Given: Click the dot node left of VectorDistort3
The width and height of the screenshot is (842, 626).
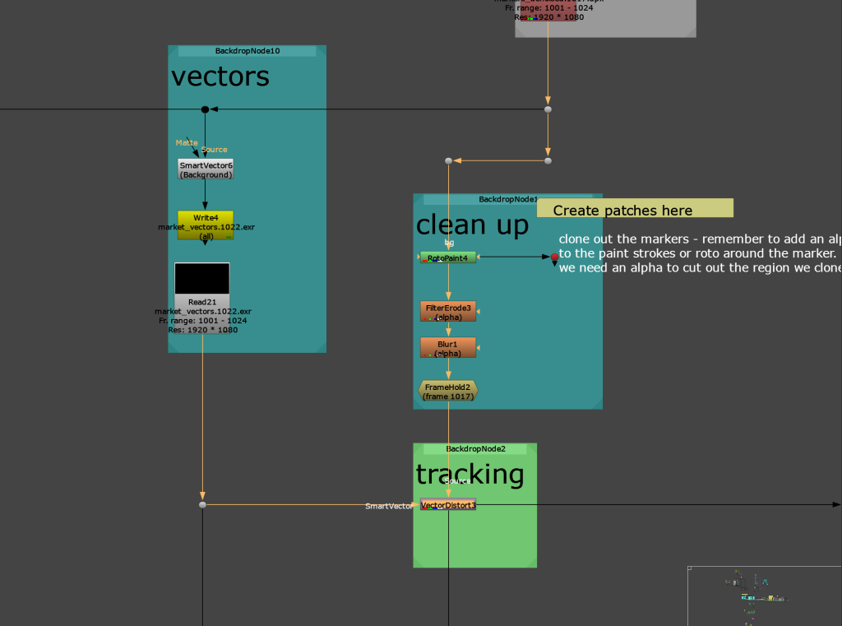Looking at the screenshot, I should click(x=202, y=504).
